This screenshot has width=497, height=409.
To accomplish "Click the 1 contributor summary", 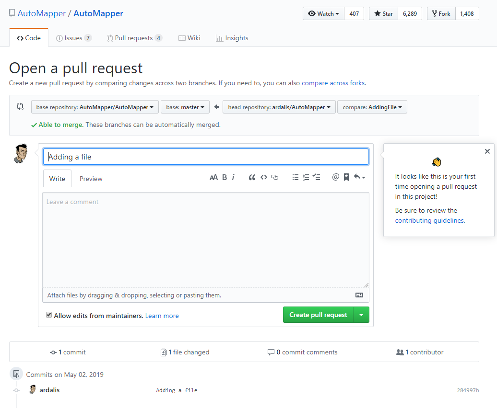I will 420,352.
